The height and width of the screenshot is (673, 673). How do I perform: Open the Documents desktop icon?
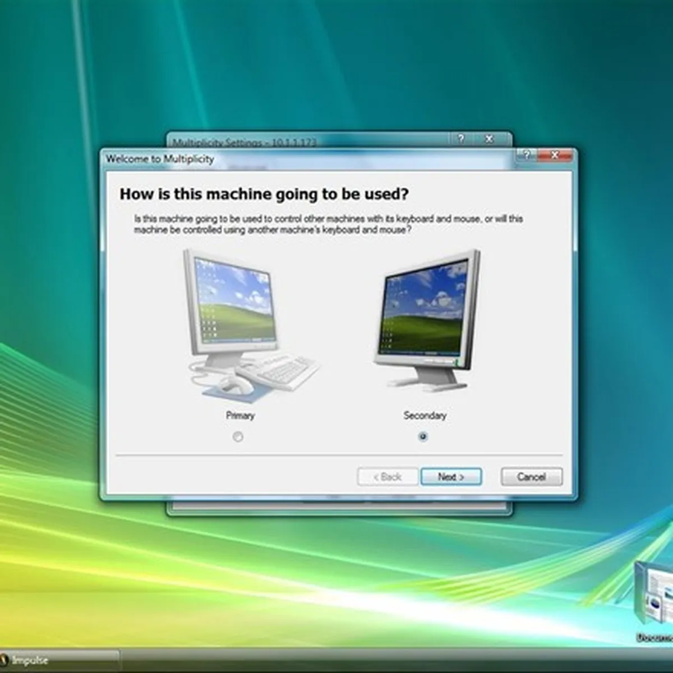tap(654, 602)
